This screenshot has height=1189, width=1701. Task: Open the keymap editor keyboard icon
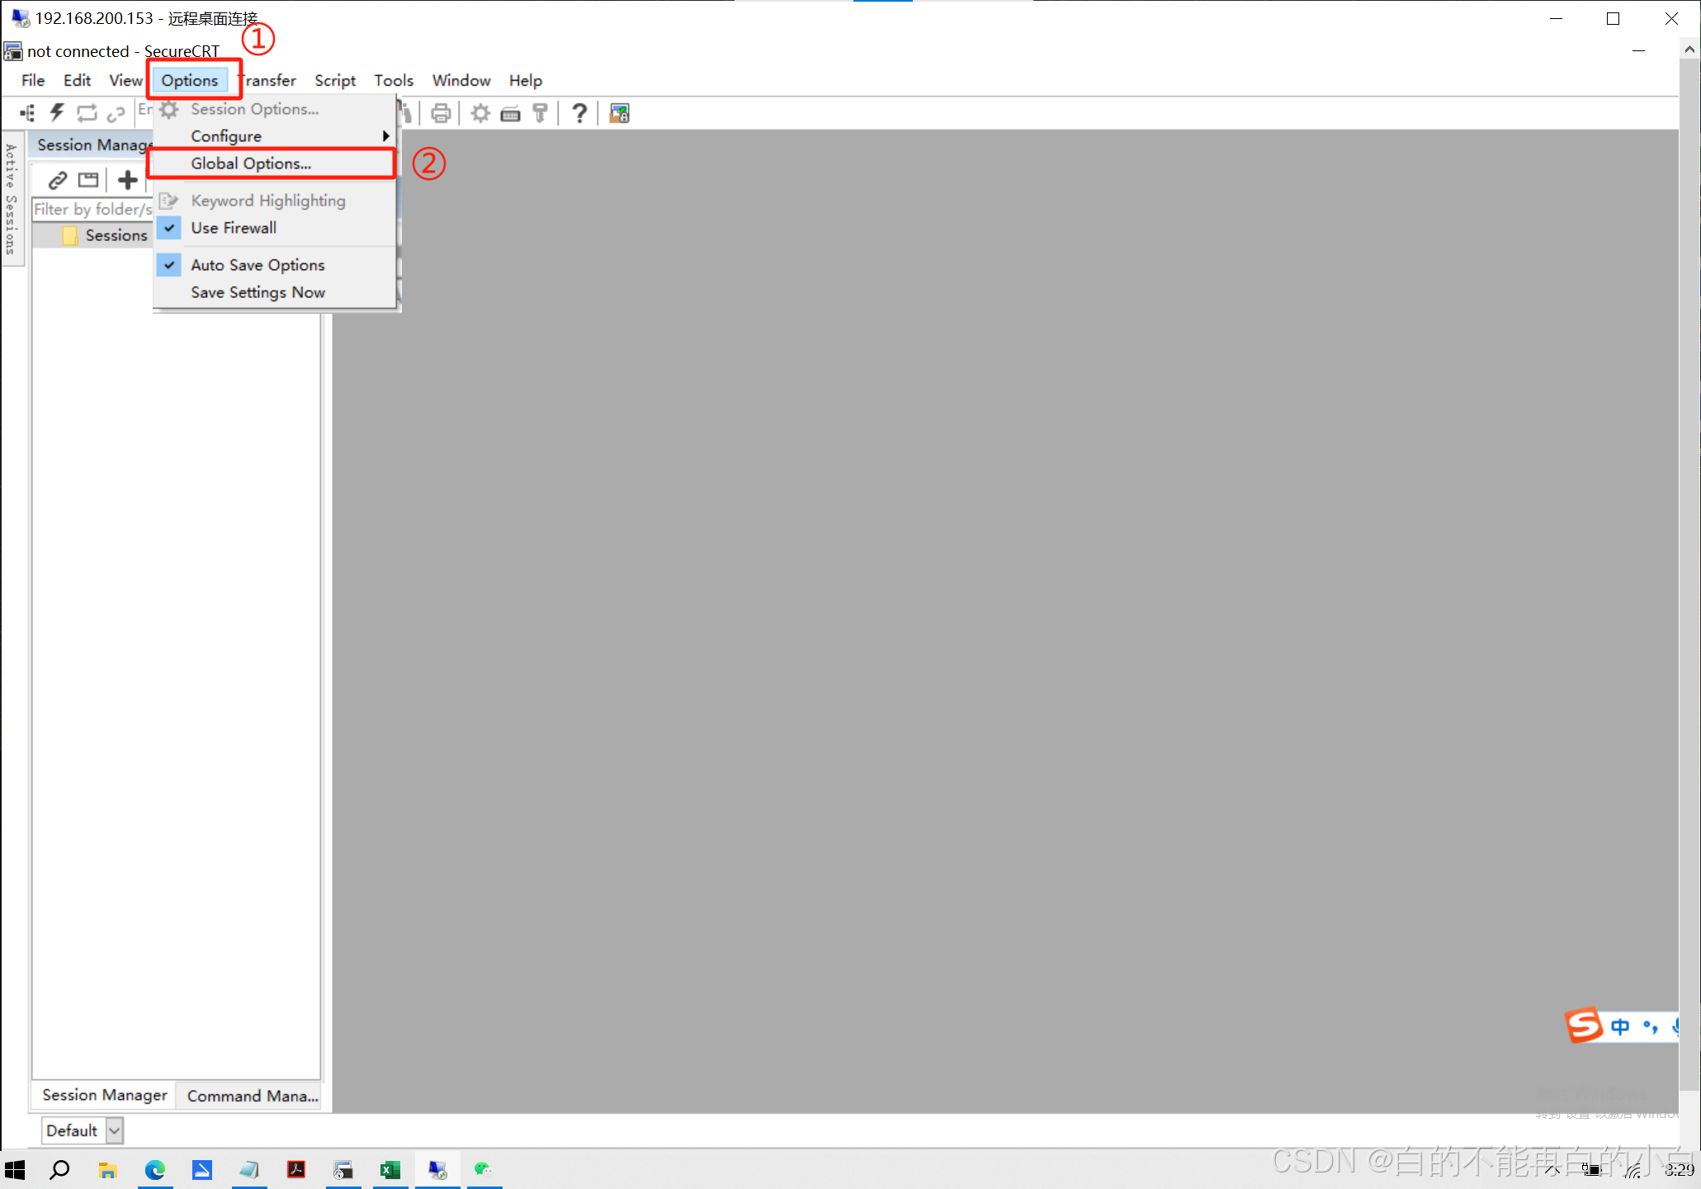coord(510,113)
